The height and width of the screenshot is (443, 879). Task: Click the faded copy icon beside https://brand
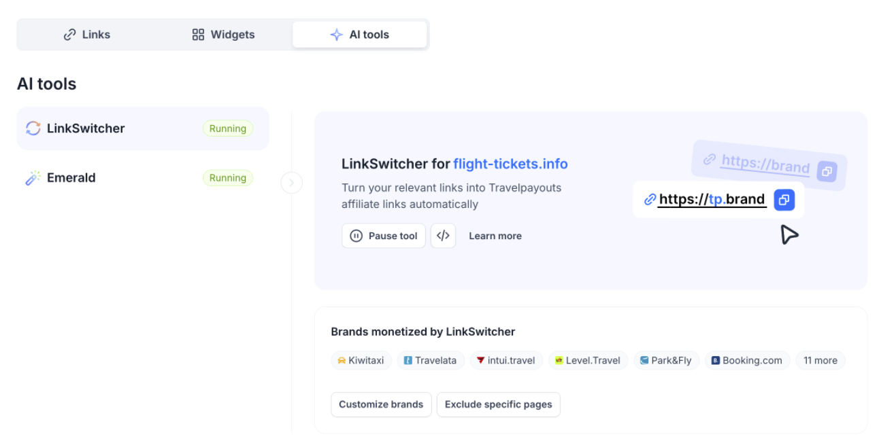click(x=827, y=171)
